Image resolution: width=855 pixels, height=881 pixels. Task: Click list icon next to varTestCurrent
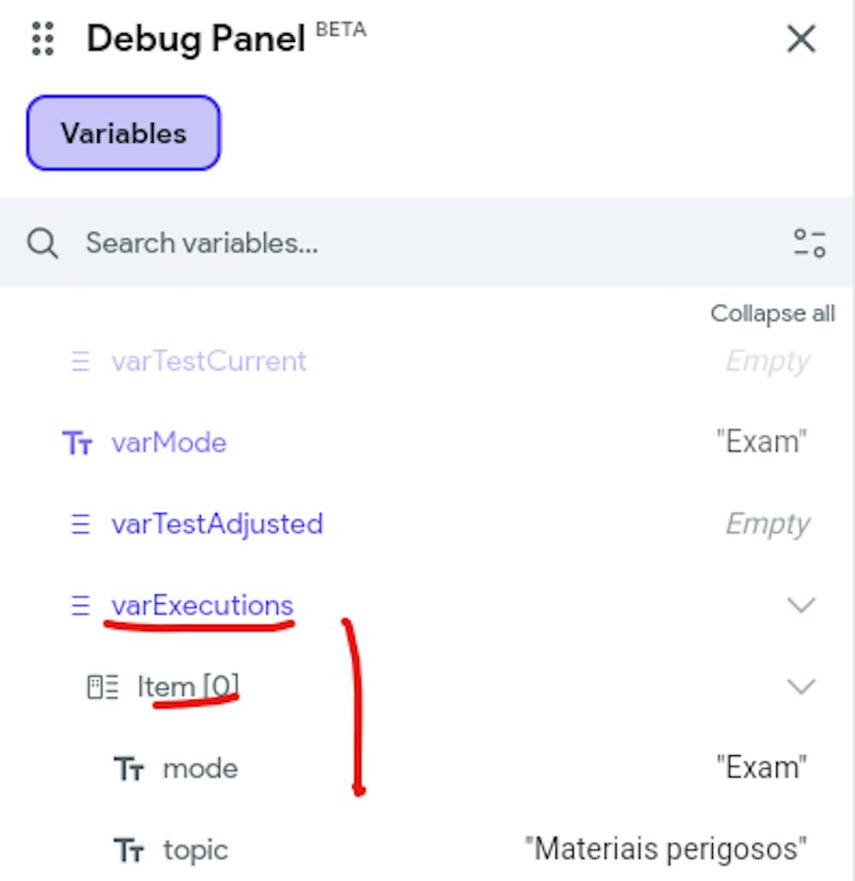[80, 361]
